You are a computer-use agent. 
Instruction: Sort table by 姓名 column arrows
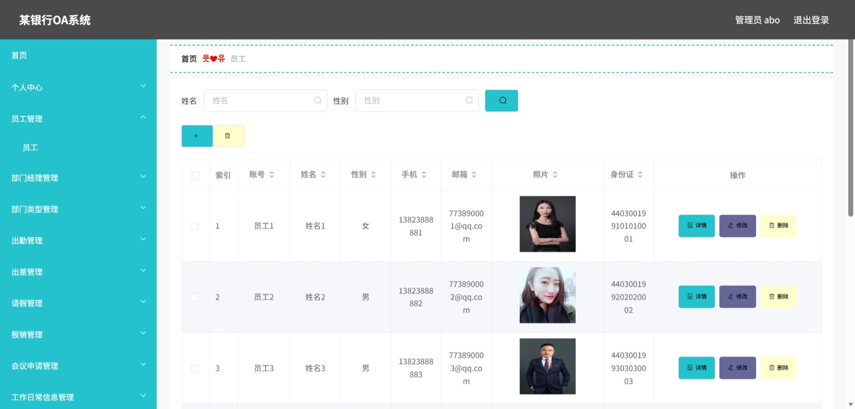[x=323, y=174]
